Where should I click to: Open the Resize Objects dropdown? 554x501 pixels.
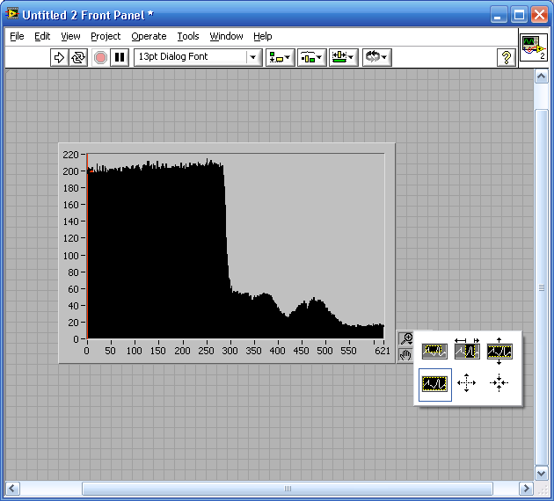pyautogui.click(x=344, y=57)
